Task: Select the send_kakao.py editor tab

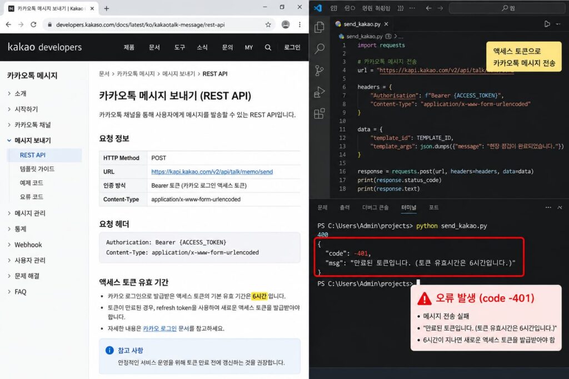Action: [361, 24]
